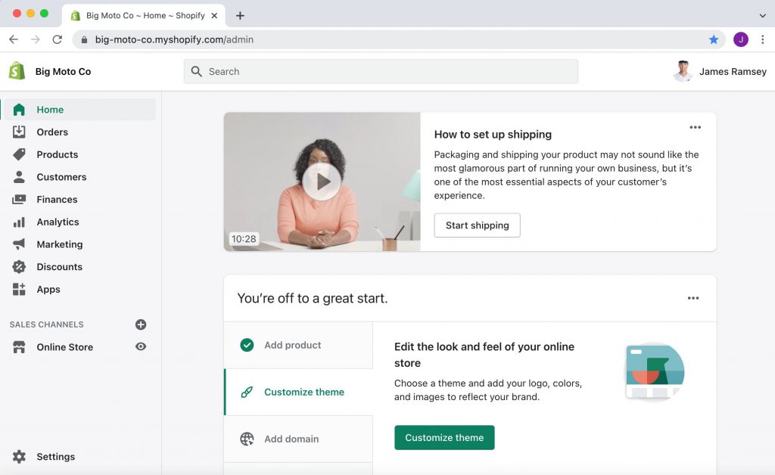Click the site lock icon in address bar

pyautogui.click(x=85, y=39)
